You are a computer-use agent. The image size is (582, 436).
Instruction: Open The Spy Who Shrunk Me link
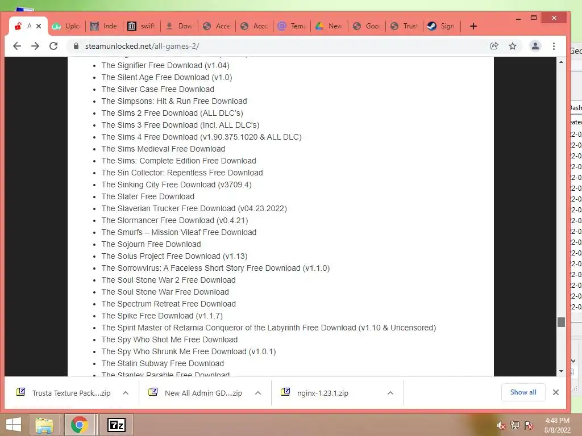tap(189, 351)
